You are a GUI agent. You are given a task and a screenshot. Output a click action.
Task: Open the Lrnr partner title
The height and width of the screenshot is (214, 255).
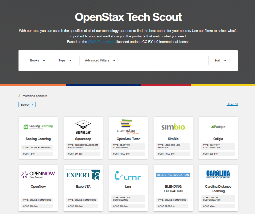tap(128, 186)
